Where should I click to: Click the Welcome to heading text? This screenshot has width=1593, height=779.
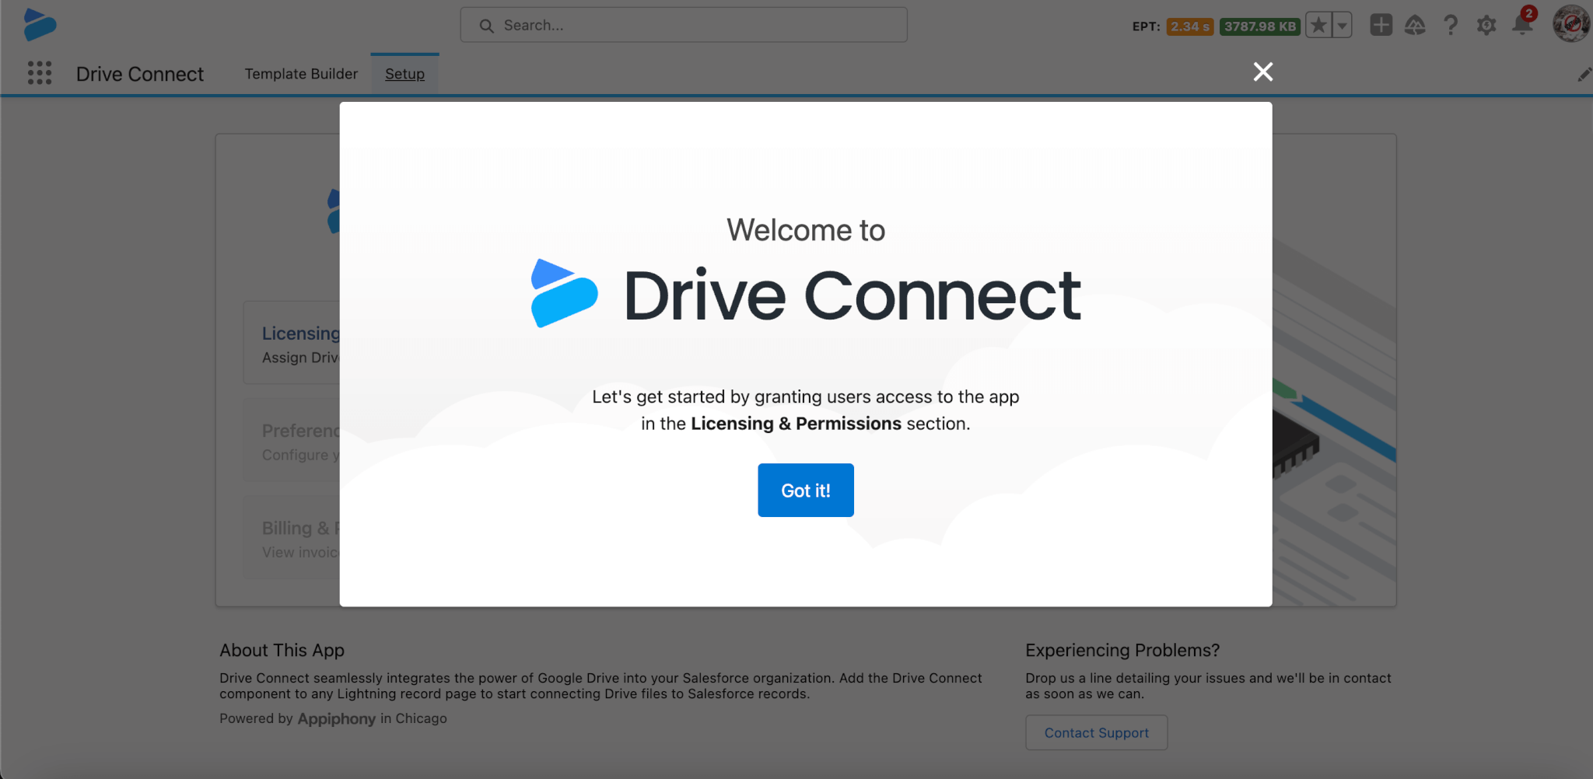coord(806,230)
